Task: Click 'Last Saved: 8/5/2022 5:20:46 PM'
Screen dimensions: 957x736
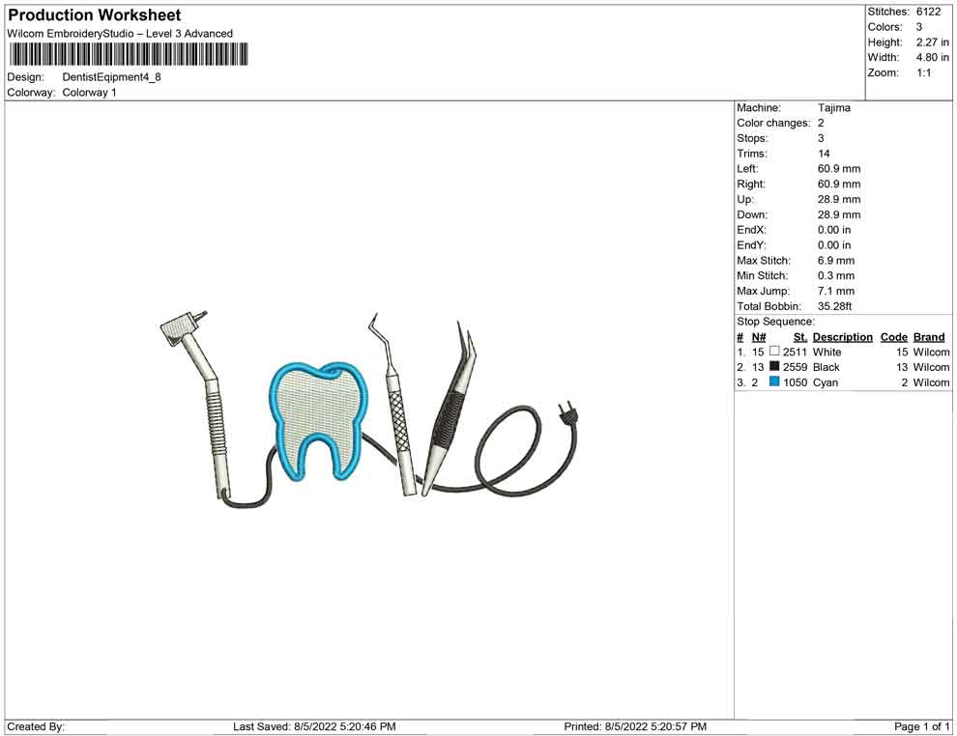Action: click(x=314, y=726)
